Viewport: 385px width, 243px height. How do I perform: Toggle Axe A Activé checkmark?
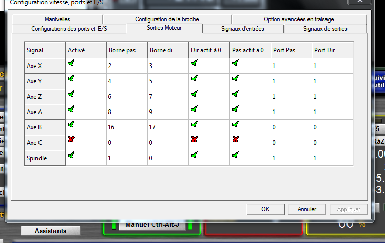(x=71, y=109)
